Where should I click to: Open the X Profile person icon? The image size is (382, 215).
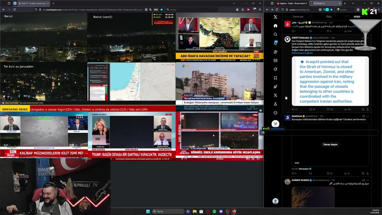pos(275,104)
